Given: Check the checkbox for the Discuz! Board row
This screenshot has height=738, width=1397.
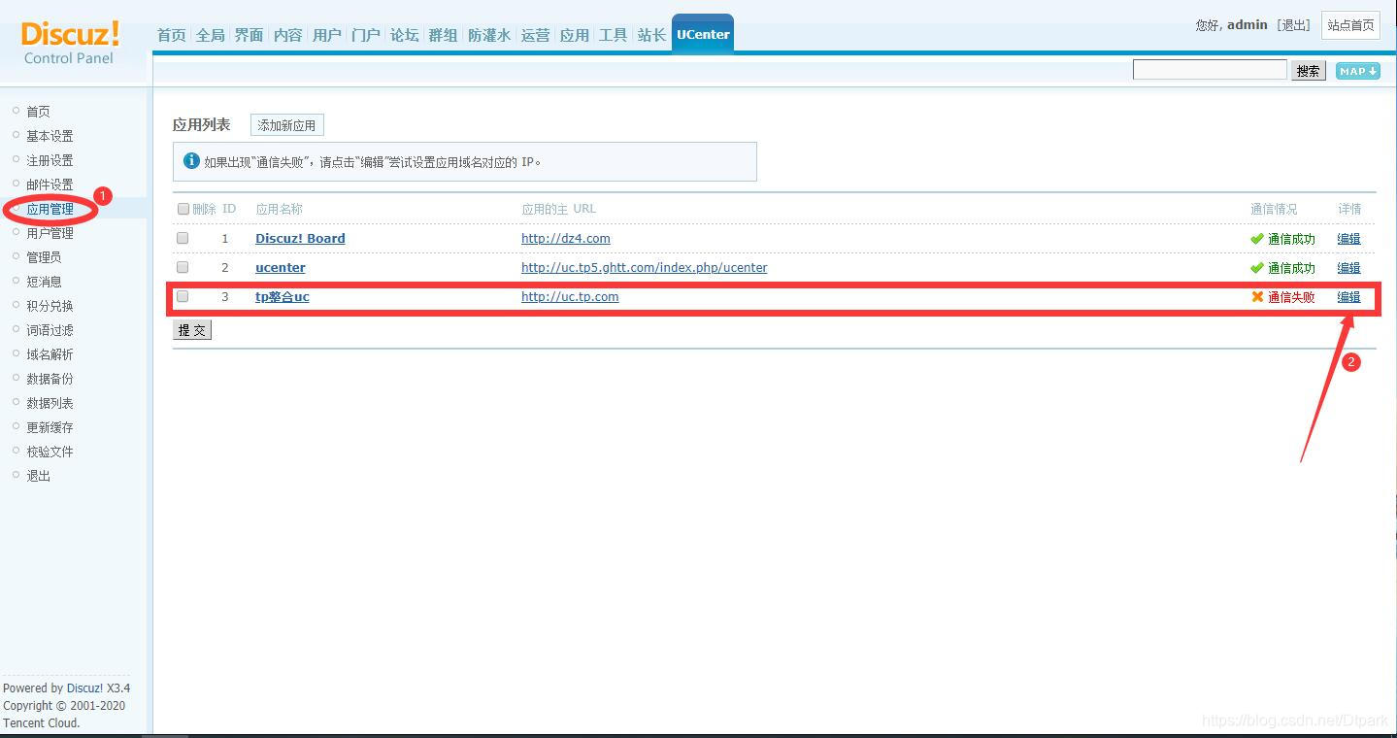Looking at the screenshot, I should click(183, 238).
